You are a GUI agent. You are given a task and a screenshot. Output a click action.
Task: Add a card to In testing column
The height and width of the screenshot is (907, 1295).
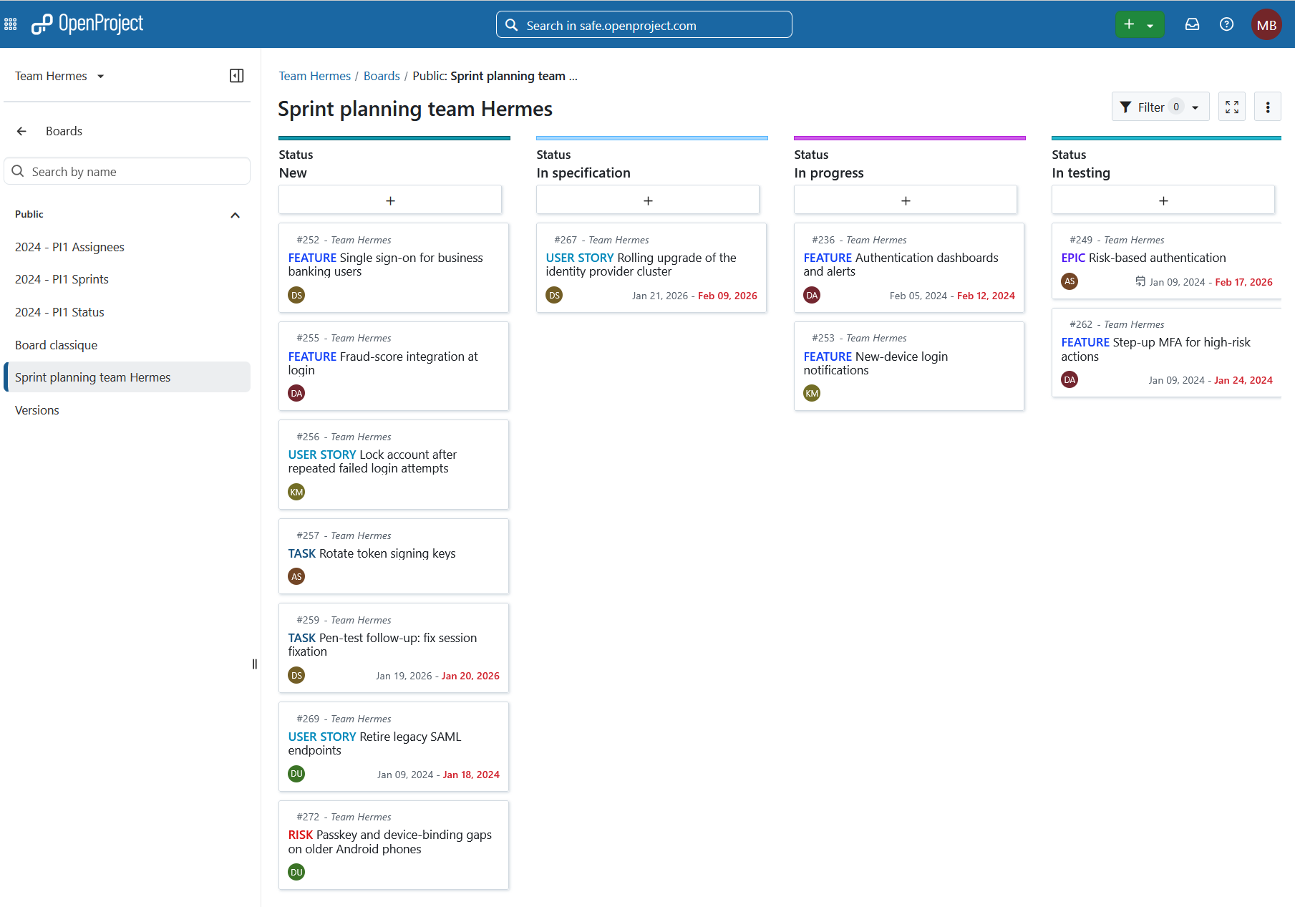(x=1163, y=200)
